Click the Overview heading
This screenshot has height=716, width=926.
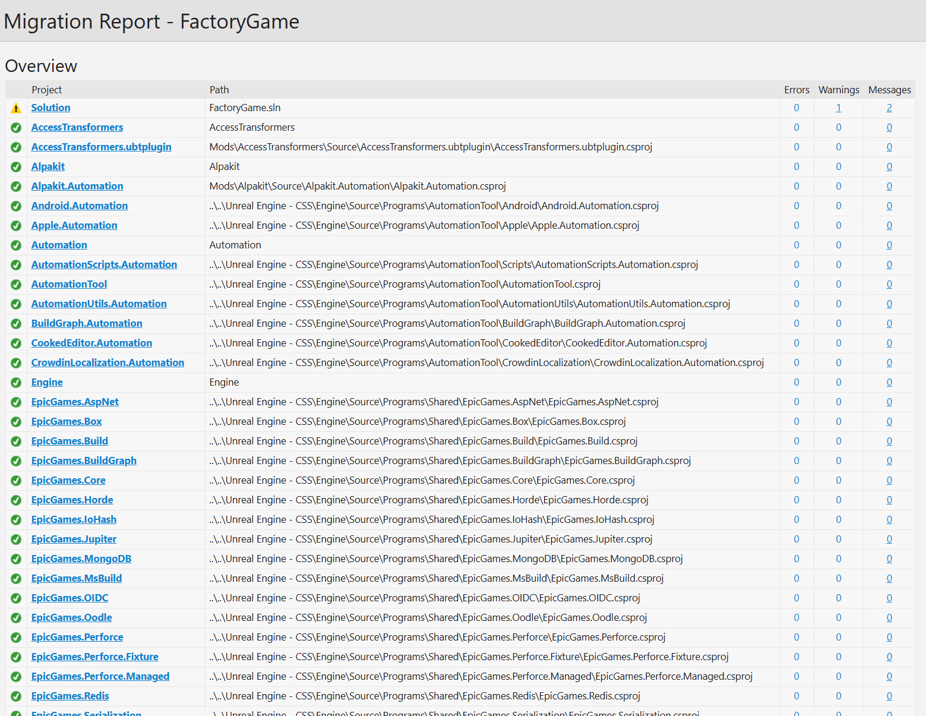41,66
